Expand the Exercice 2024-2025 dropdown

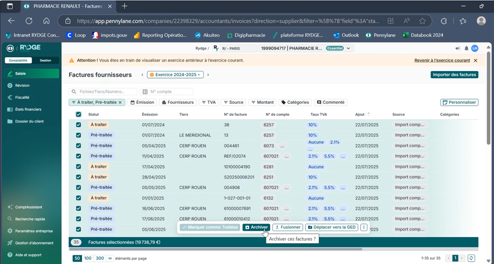[x=176, y=75]
